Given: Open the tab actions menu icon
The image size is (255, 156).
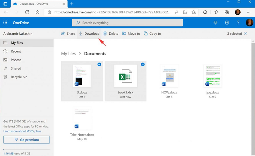Looking at the screenshot, I should click(5, 4).
